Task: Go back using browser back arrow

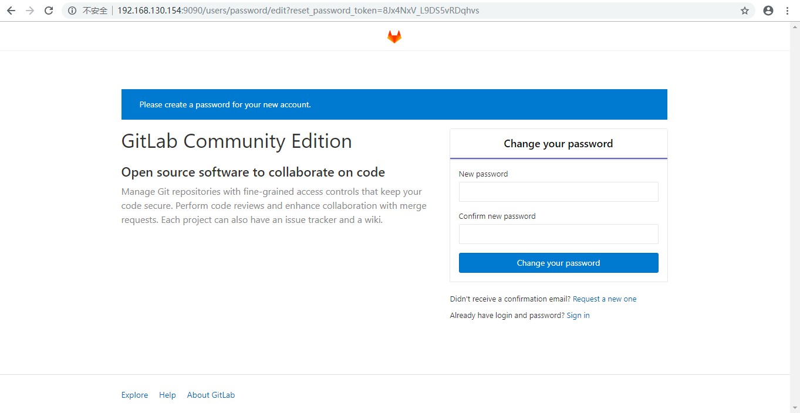Action: [11, 11]
